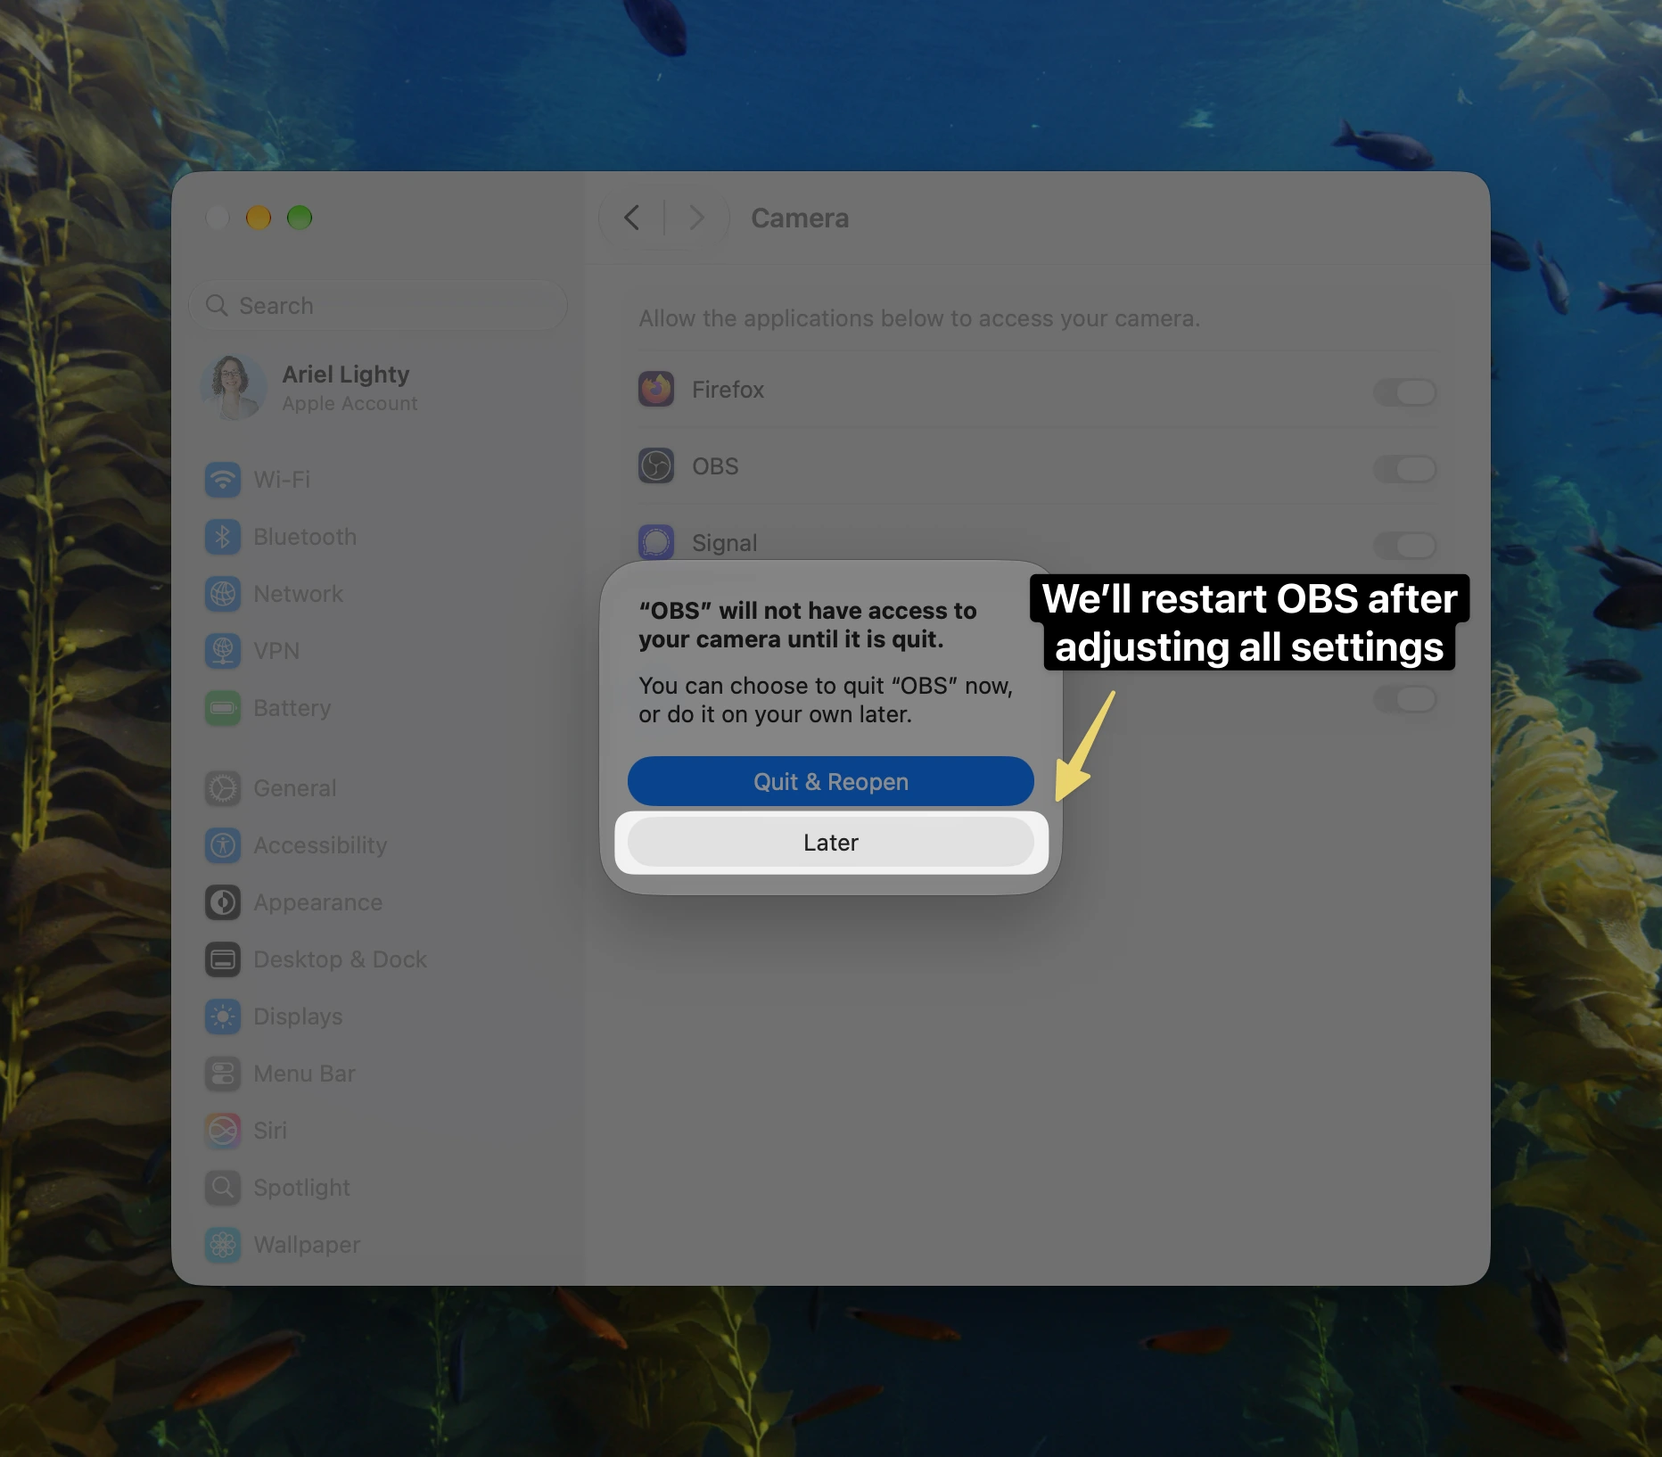The height and width of the screenshot is (1457, 1662).
Task: Click the Battery icon
Action: point(223,708)
